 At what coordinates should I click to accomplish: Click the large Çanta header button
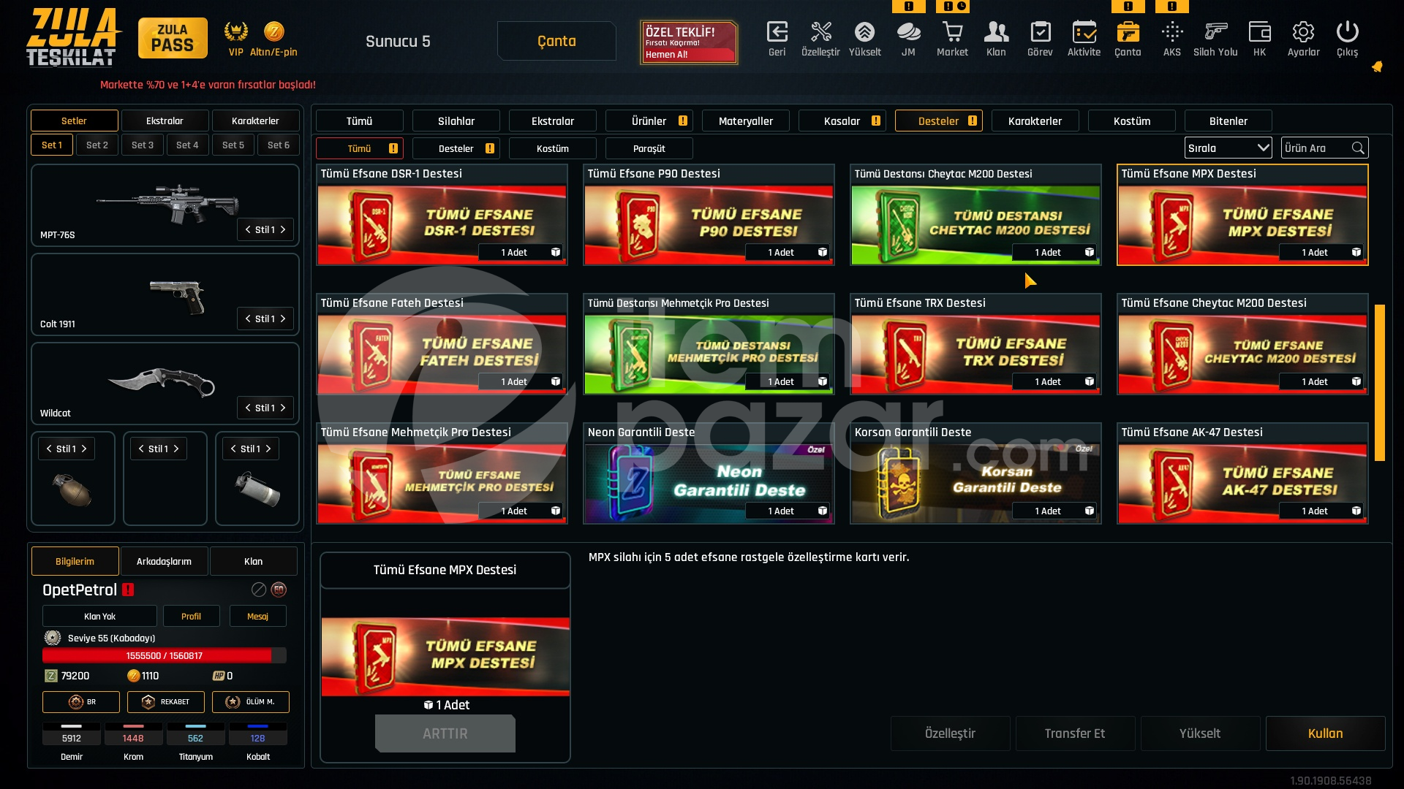pos(557,41)
